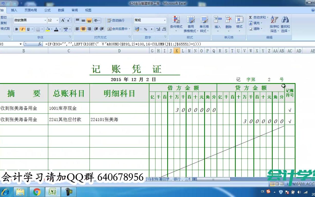Switch to the 插入 ribbon tab
The width and height of the screenshot is (315, 197).
point(14,10)
